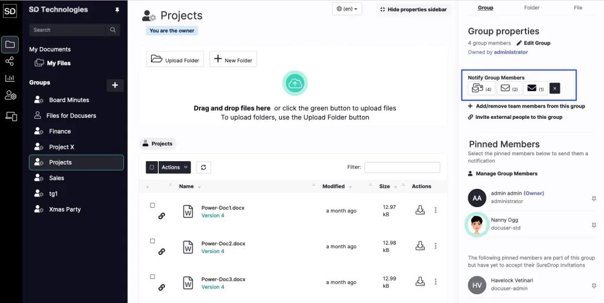Tick the checkbox for Power-Doc3.docx
This screenshot has height=303, width=604.
(x=153, y=277)
